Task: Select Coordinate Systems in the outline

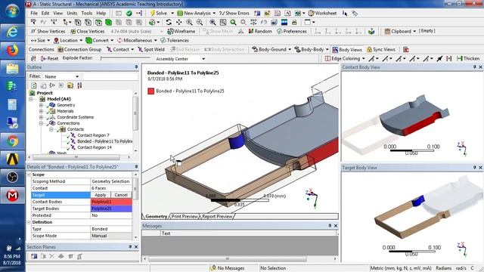Action: [75, 117]
